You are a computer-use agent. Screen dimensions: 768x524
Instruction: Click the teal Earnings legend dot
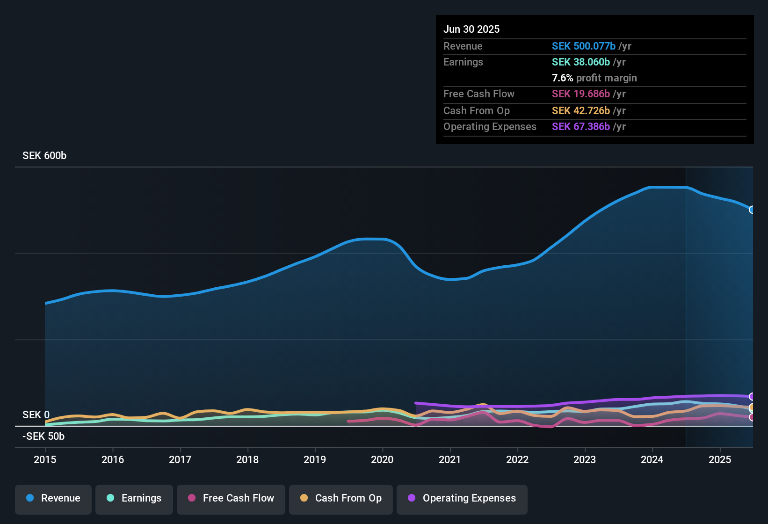click(111, 498)
